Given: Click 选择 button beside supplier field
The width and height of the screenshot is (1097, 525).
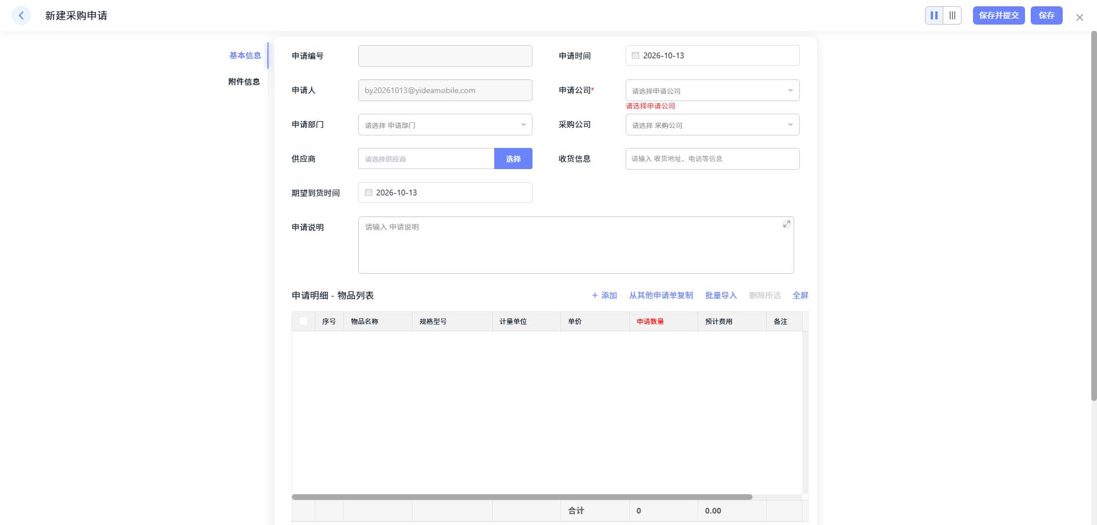Looking at the screenshot, I should 513,159.
